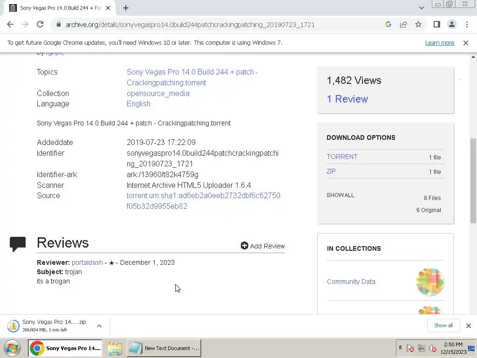This screenshot has width=477, height=358.
Task: Click page vertical scrollbar thumb
Action: click(473, 180)
